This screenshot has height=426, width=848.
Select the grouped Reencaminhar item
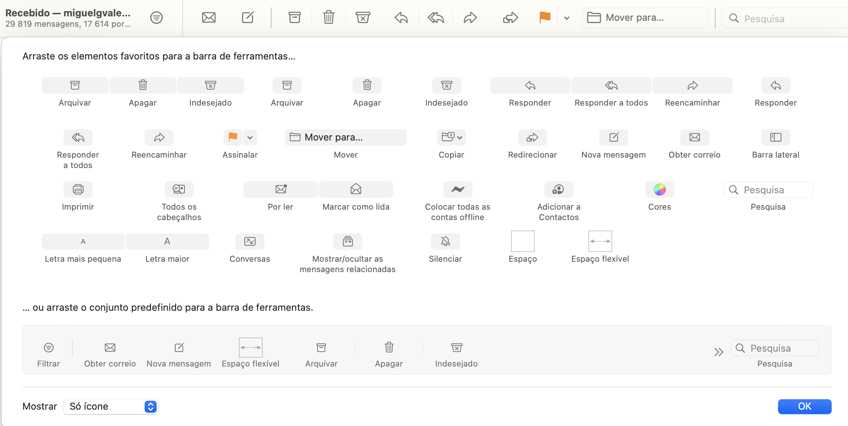point(693,85)
